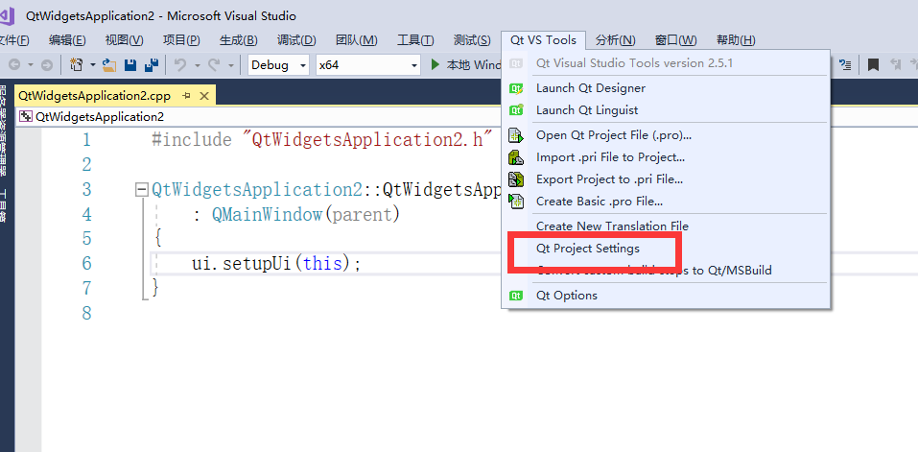This screenshot has width=918, height=452.
Task: Open the 工具(T) menu
Action: 415,40
